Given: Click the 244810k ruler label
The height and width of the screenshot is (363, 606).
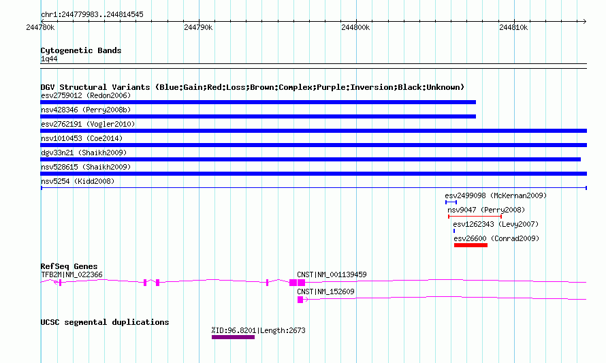Looking at the screenshot, I should pos(513,27).
